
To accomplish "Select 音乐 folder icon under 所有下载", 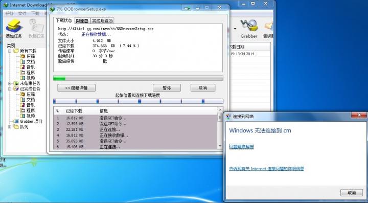I will [22, 67].
